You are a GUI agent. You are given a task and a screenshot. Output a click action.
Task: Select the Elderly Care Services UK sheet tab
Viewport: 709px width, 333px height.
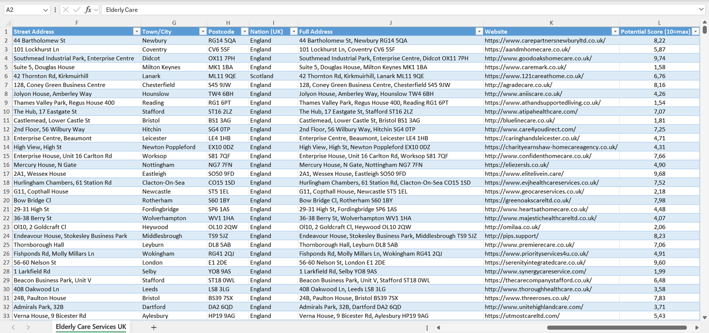coord(91,327)
